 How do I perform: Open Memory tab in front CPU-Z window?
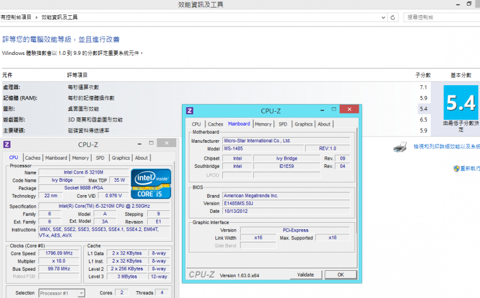[263, 124]
